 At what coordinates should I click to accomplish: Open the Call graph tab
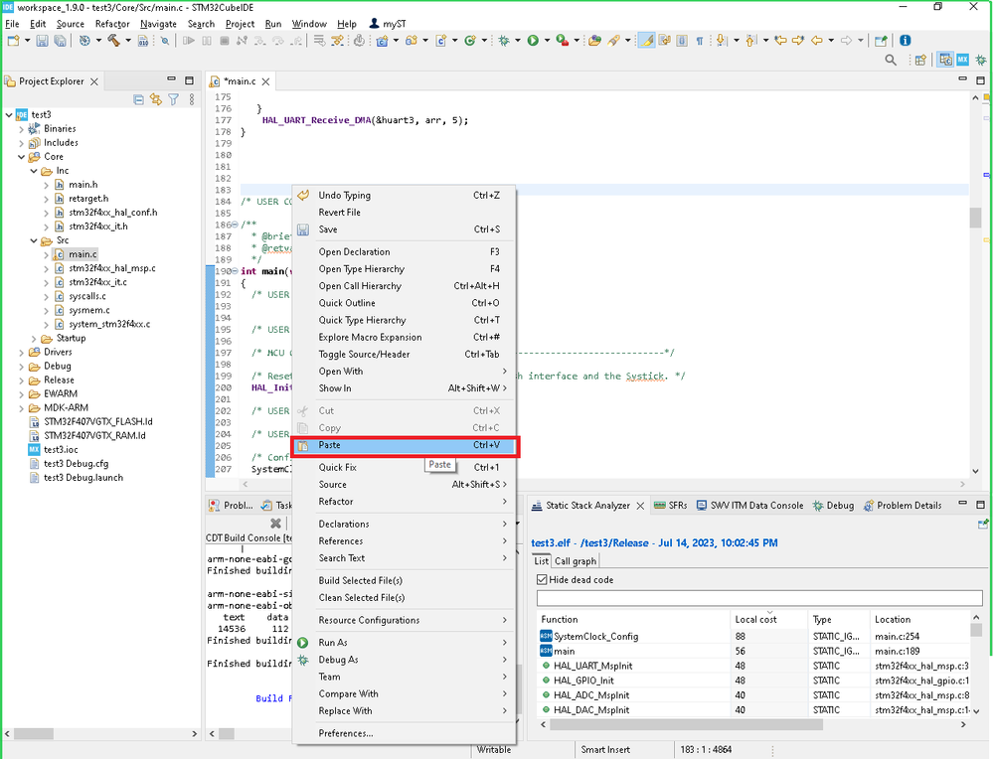pyautogui.click(x=576, y=561)
